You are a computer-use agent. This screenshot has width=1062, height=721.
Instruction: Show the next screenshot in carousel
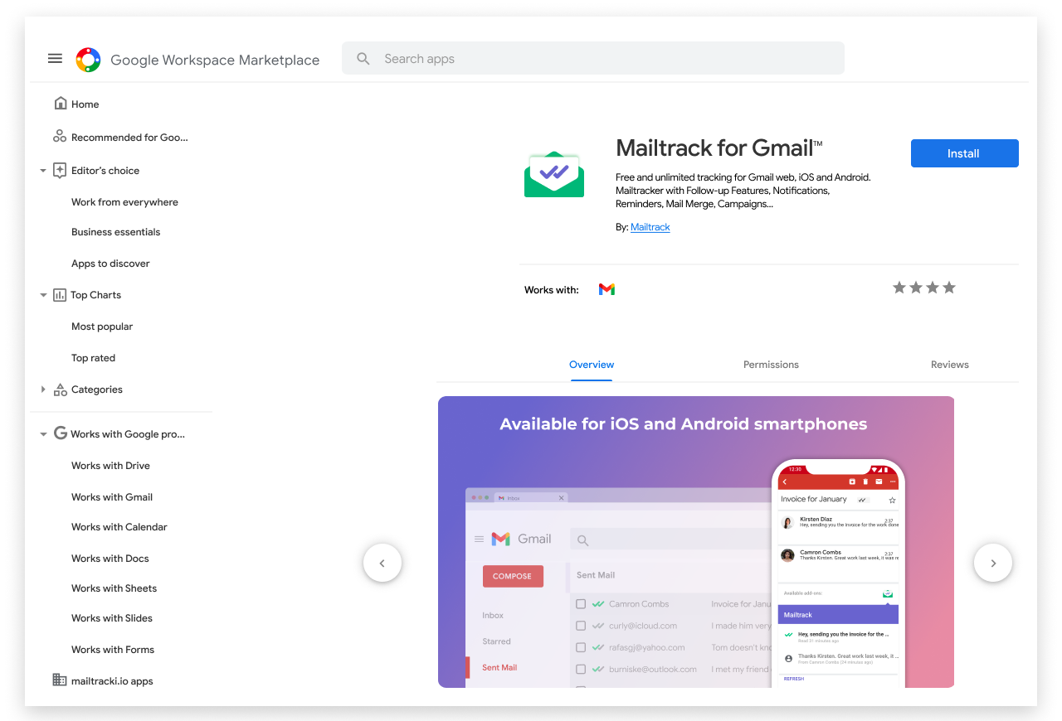tap(992, 564)
